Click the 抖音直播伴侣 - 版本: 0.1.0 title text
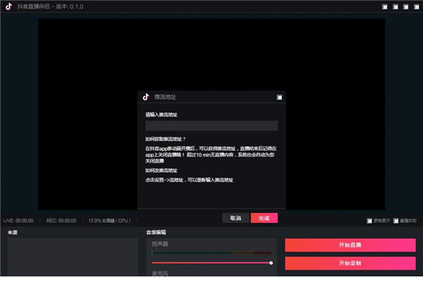This screenshot has height=287, width=423. coord(50,6)
